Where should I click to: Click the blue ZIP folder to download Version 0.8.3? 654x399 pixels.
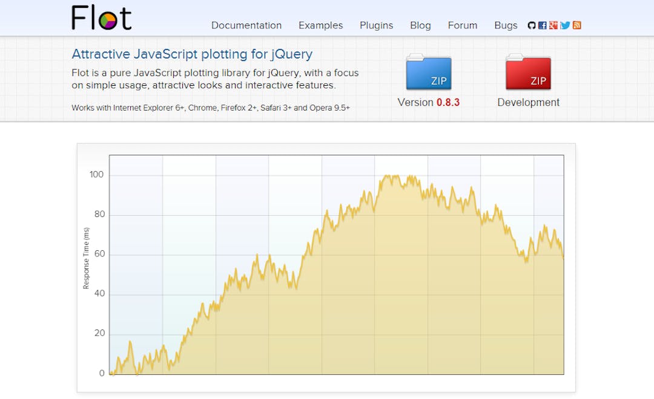[428, 73]
